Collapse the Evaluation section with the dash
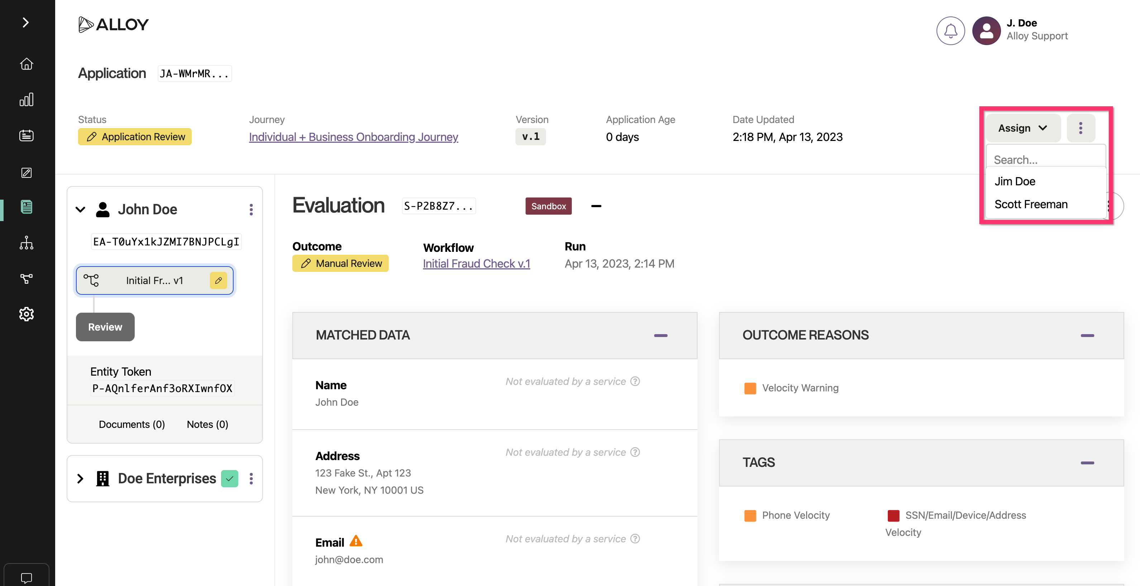Viewport: 1140px width, 586px height. (597, 206)
